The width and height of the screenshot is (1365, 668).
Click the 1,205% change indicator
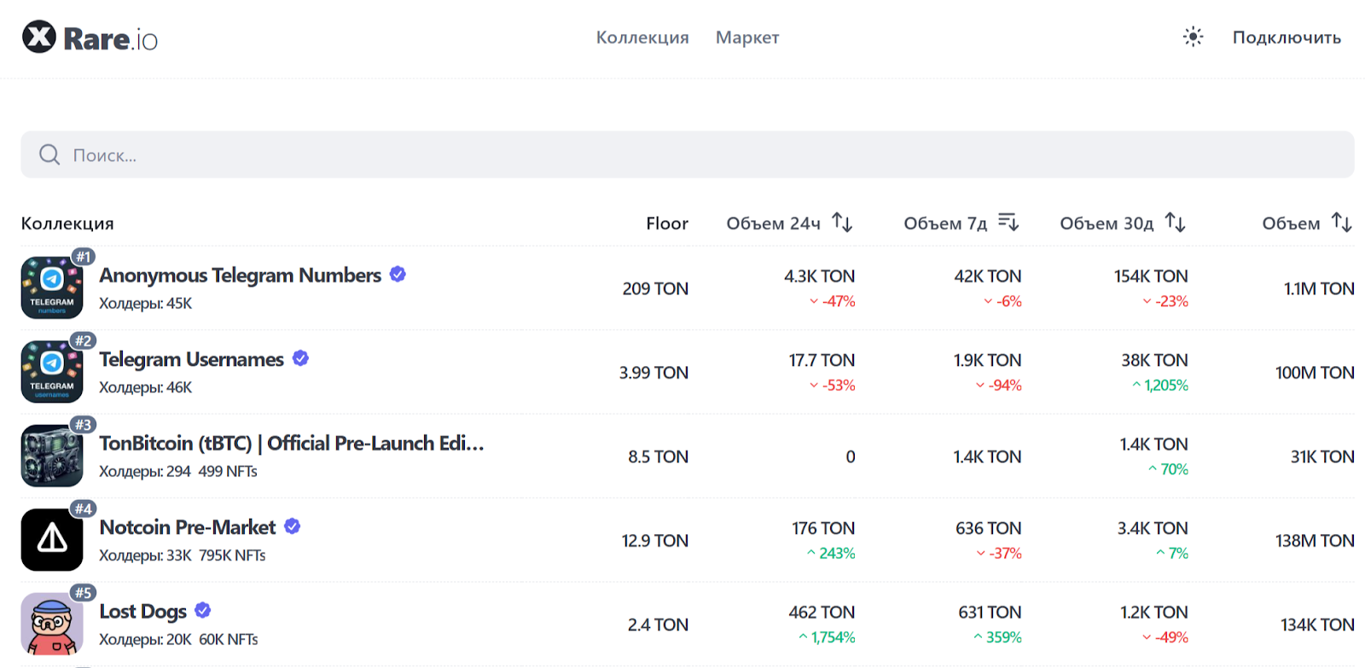(x=1160, y=386)
